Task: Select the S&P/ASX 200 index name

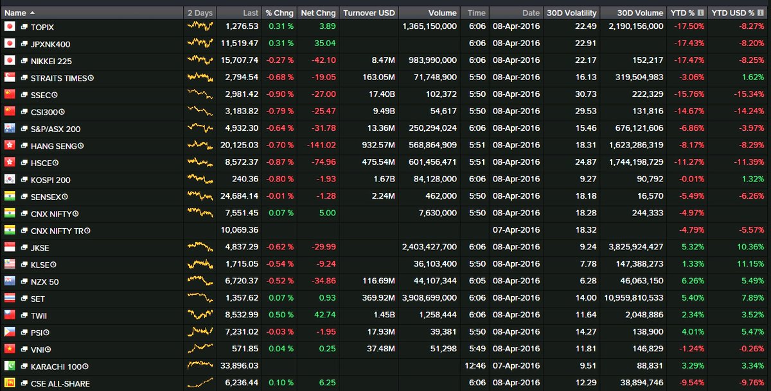Action: pos(55,129)
